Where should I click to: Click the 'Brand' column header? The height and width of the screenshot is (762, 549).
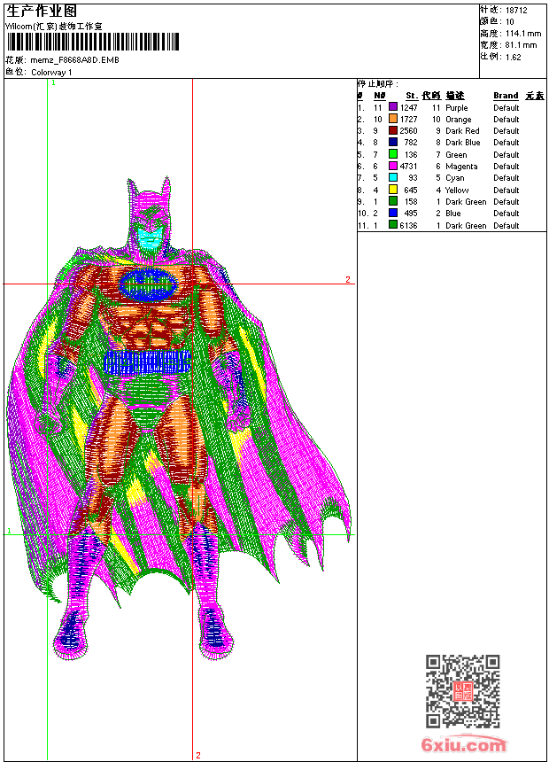coord(506,96)
